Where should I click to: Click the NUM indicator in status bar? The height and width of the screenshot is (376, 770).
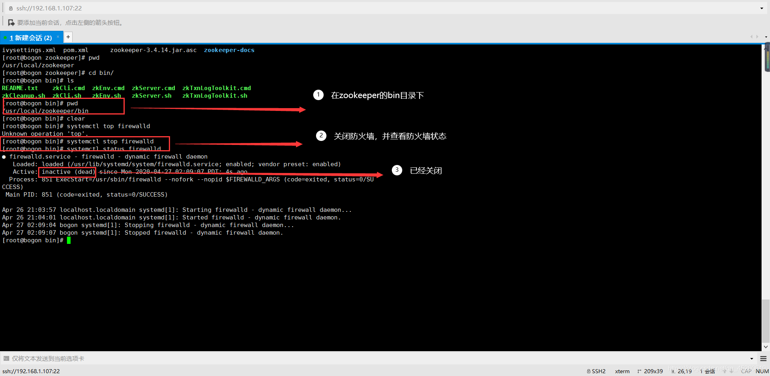pyautogui.click(x=762, y=371)
